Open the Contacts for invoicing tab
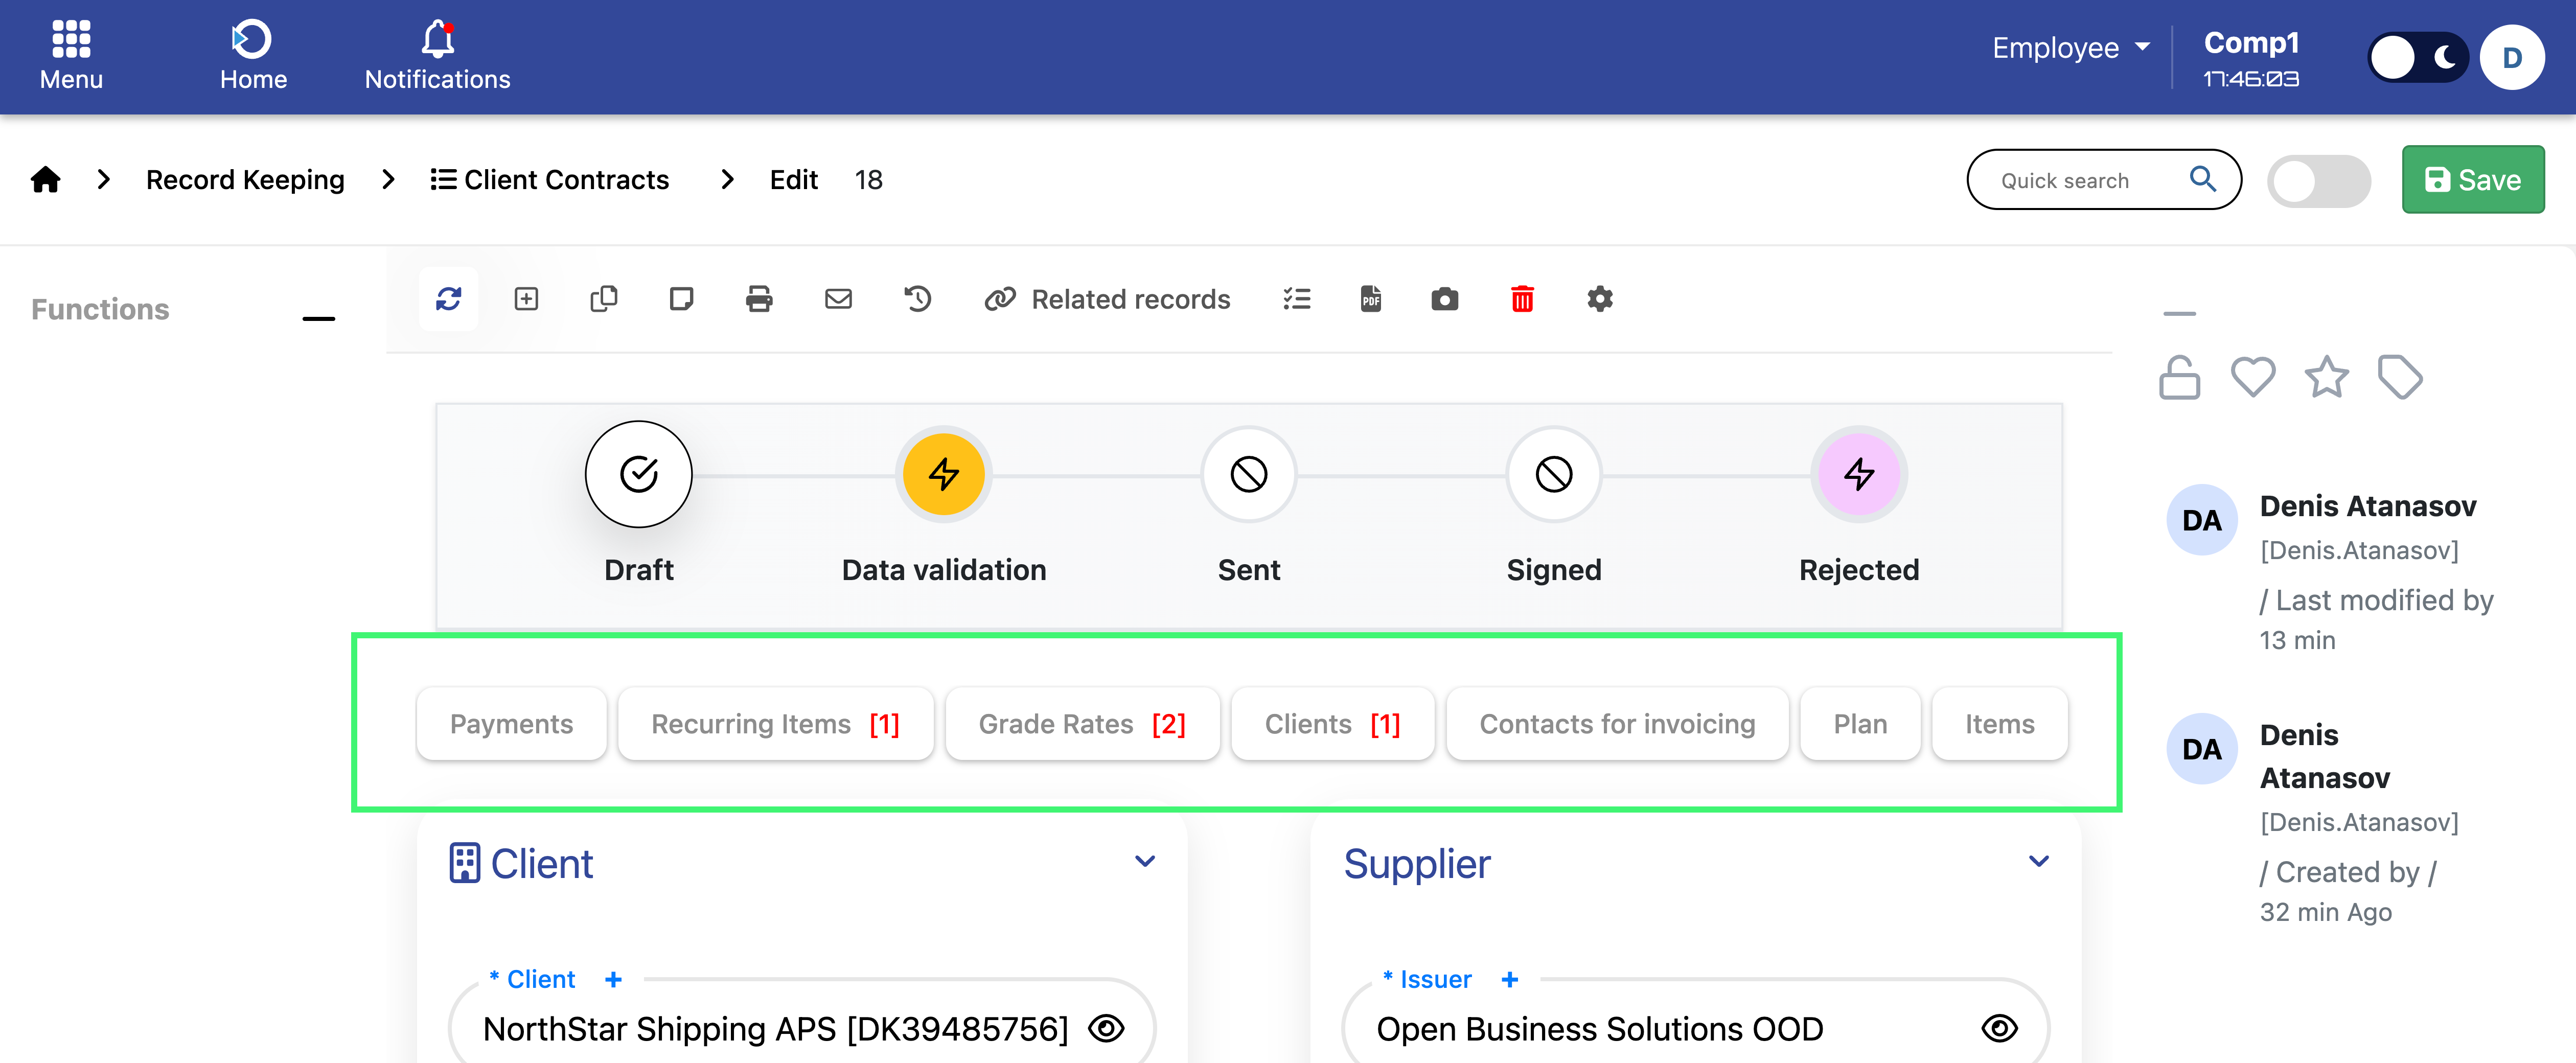Viewport: 2576px width, 1063px height. [x=1617, y=724]
